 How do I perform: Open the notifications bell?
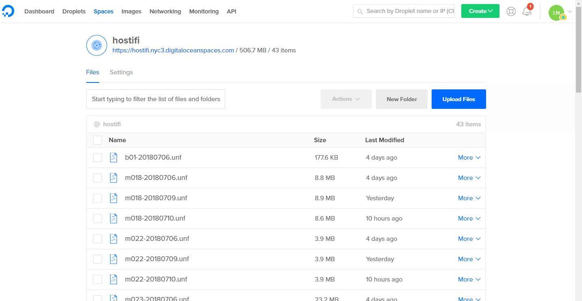tap(527, 11)
